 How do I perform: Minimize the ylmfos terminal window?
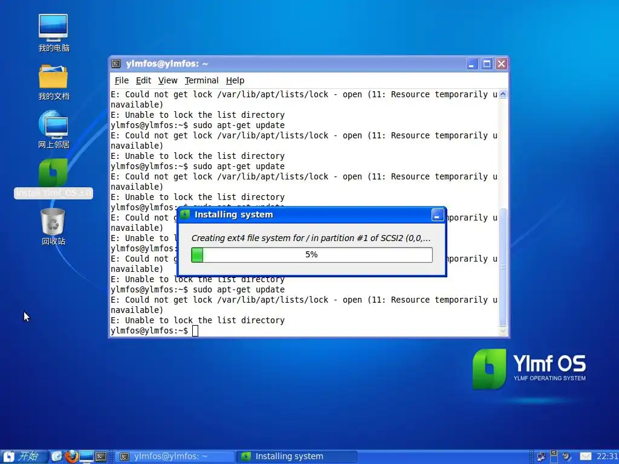[x=472, y=64]
